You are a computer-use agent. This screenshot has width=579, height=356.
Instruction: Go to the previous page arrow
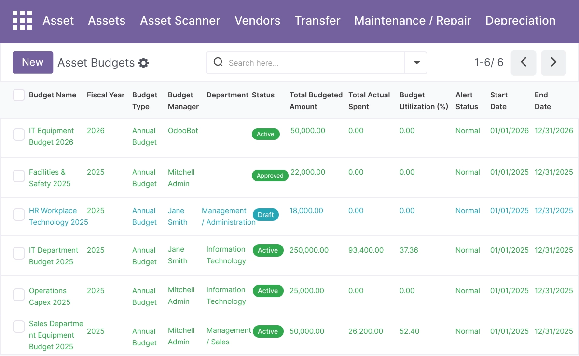pyautogui.click(x=524, y=63)
